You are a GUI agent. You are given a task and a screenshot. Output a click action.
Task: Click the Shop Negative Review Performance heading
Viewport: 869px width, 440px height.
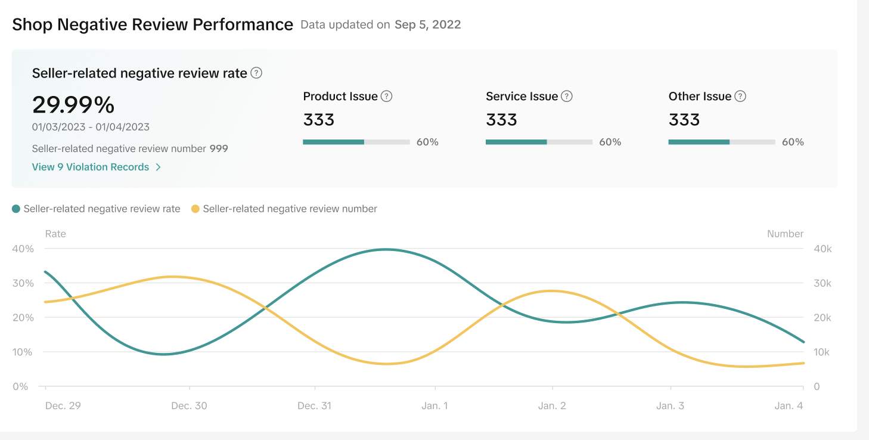point(153,25)
